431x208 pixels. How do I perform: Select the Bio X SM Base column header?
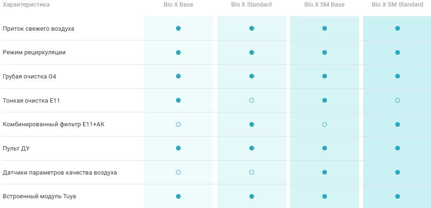click(x=325, y=5)
